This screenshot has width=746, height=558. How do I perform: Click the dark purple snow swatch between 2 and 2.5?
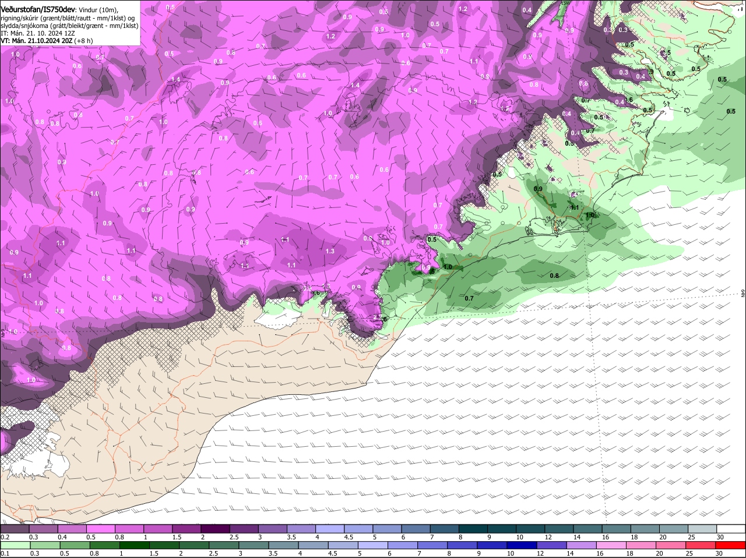215,529
